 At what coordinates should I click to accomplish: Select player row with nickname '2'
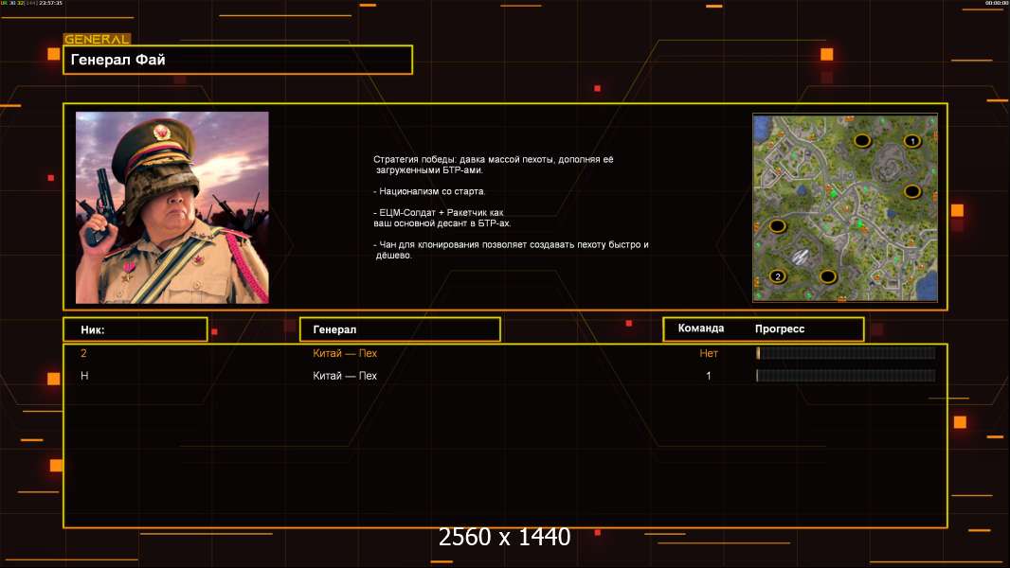pyautogui.click(x=505, y=353)
